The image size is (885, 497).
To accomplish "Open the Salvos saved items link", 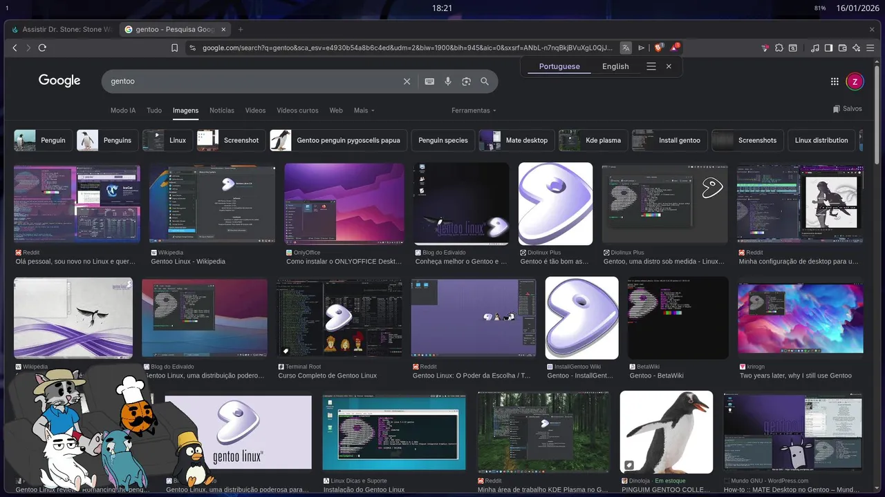I will tap(848, 109).
